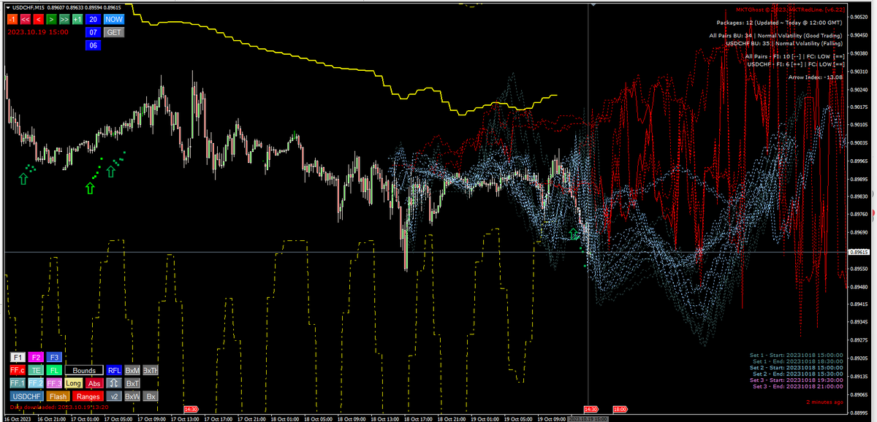Click the green +1 step-forward button
Screen dimensions: 877x422
point(77,19)
